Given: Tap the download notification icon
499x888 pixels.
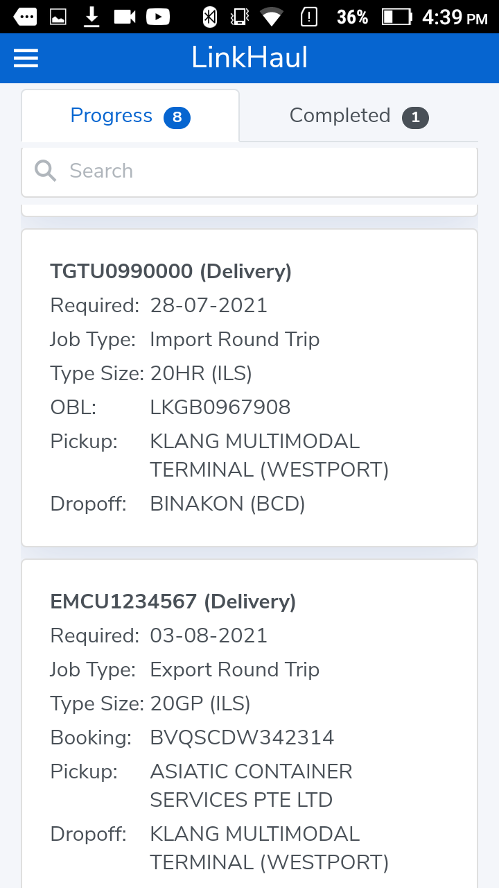Looking at the screenshot, I should coord(91,17).
